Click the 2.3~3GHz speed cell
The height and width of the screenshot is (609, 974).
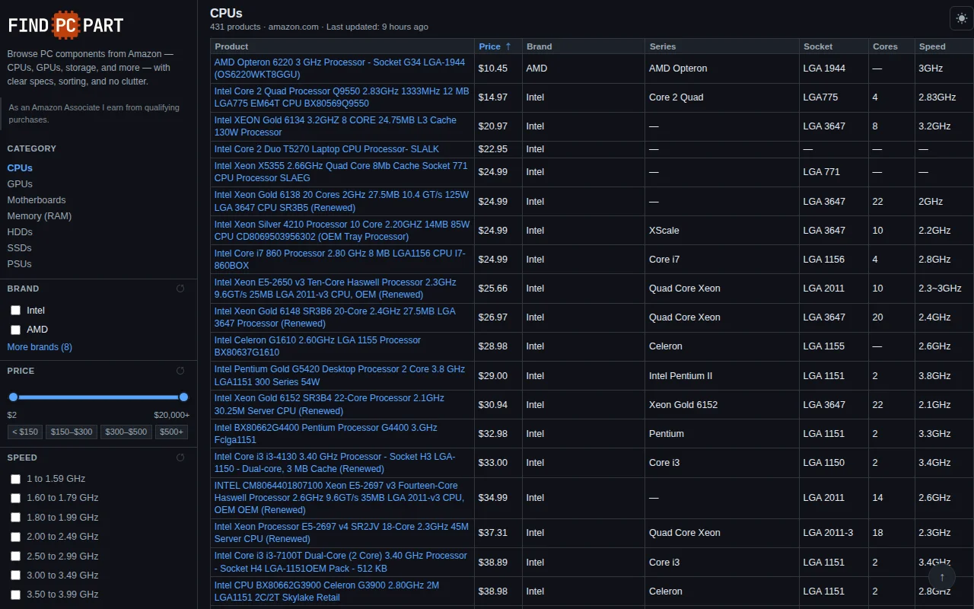[944, 289]
